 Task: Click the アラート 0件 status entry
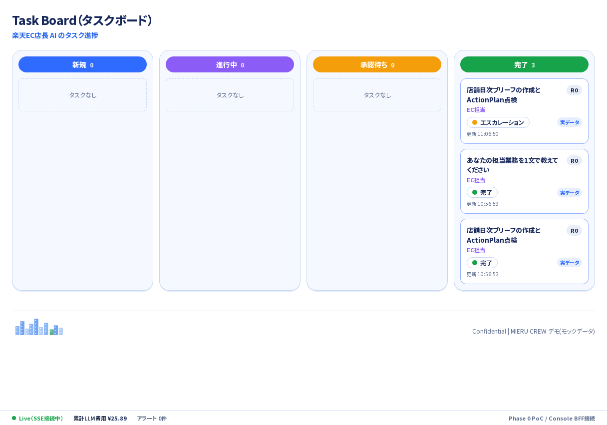(152, 419)
